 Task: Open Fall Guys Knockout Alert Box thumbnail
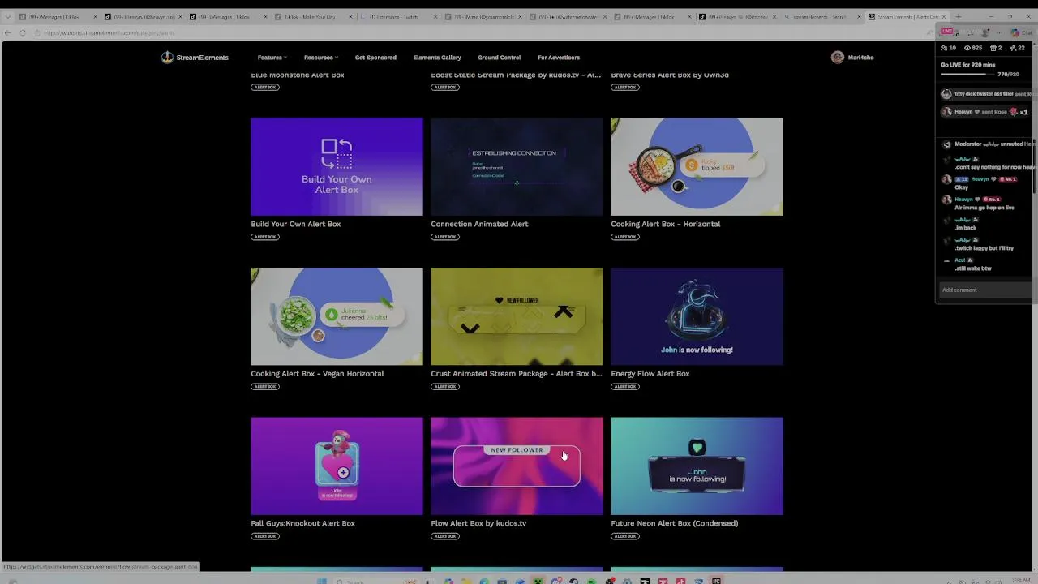[337, 466]
